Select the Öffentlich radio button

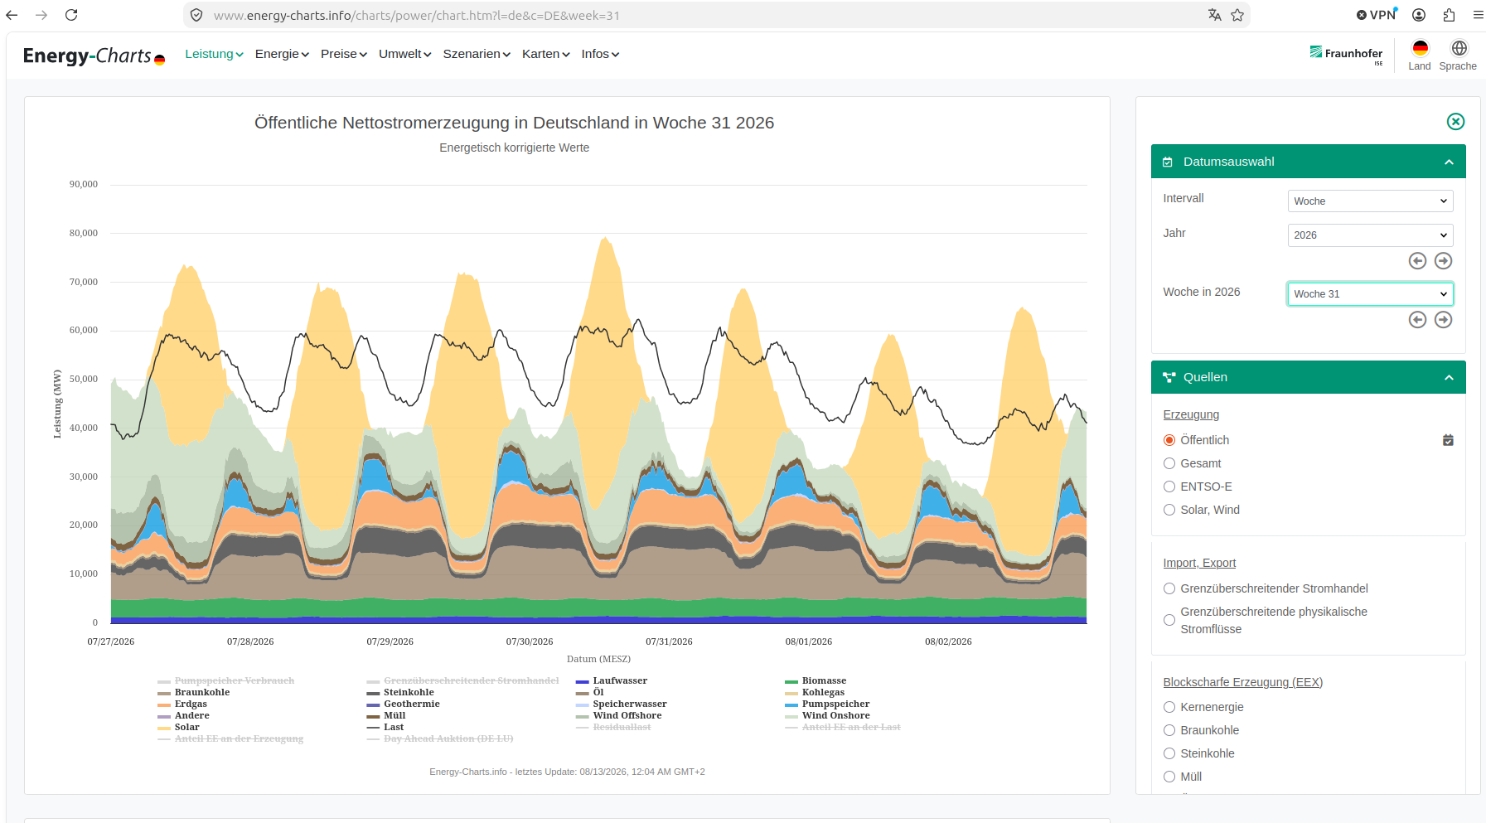(x=1169, y=440)
